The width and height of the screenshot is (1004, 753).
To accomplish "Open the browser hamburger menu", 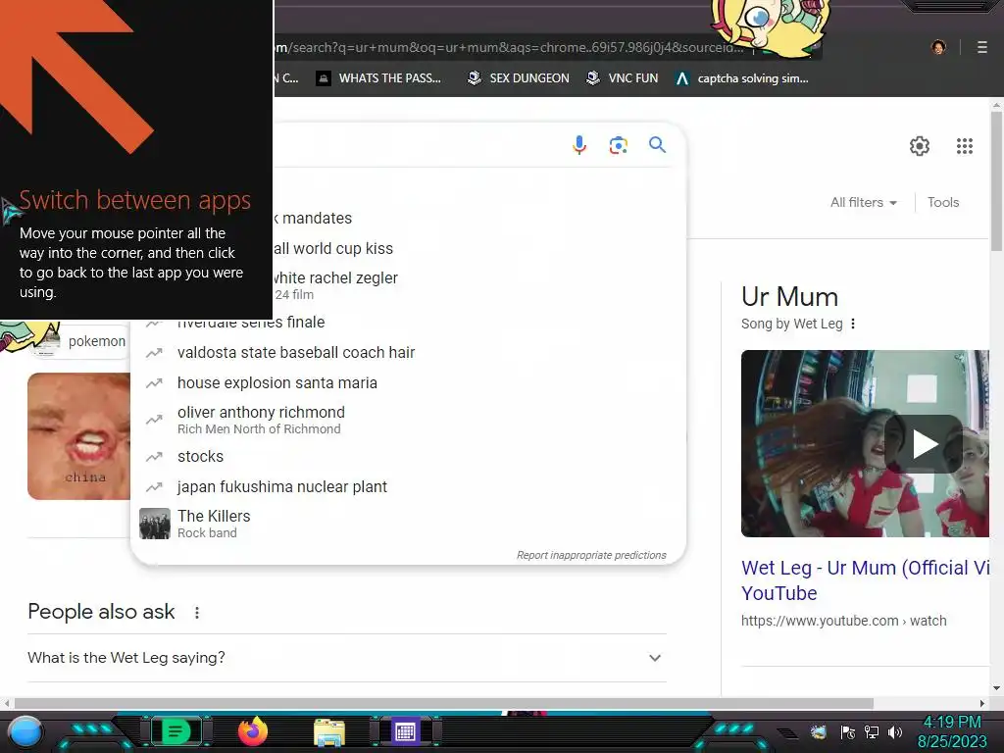I will click(982, 47).
